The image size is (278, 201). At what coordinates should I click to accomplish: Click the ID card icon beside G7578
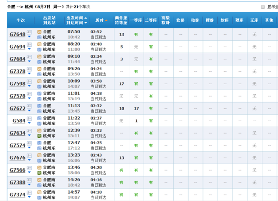click(29, 94)
